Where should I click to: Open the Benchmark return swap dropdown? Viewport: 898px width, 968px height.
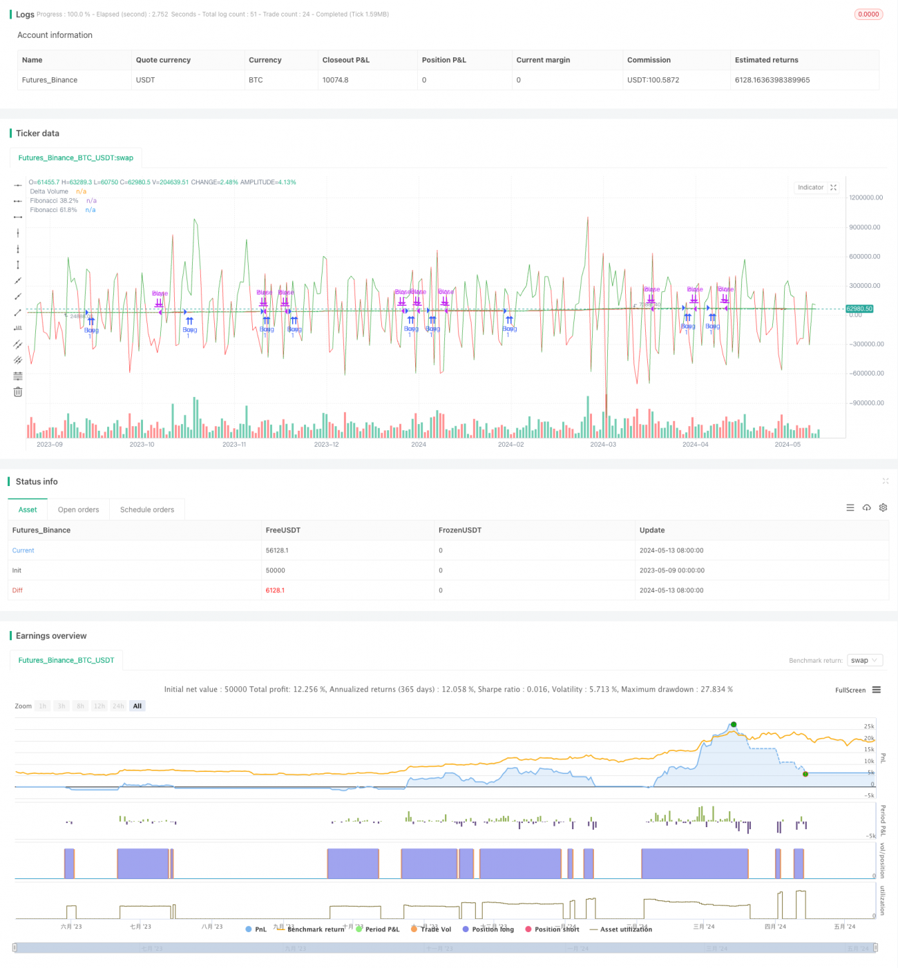coord(865,661)
